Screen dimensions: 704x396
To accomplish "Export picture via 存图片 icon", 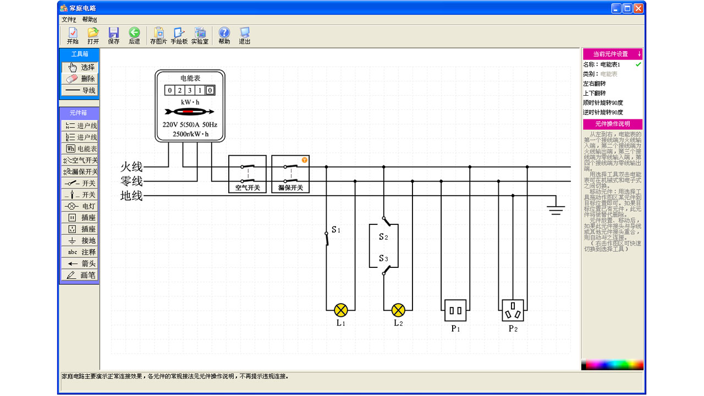I will pyautogui.click(x=158, y=36).
